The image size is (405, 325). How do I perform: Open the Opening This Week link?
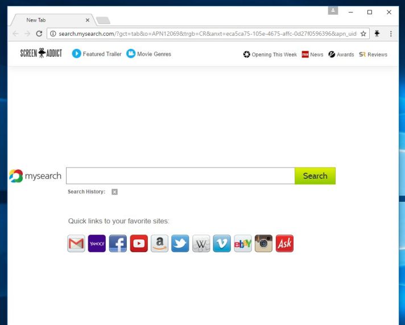tap(270, 55)
